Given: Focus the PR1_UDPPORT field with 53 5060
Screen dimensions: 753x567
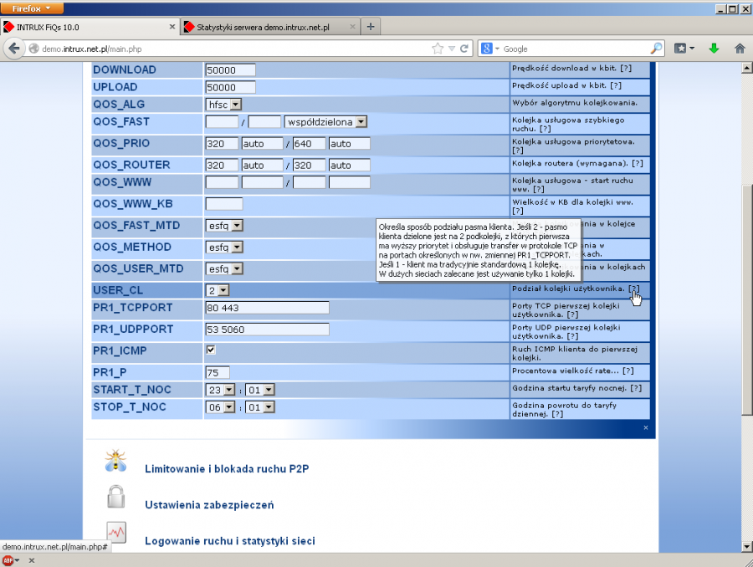Looking at the screenshot, I should point(267,329).
